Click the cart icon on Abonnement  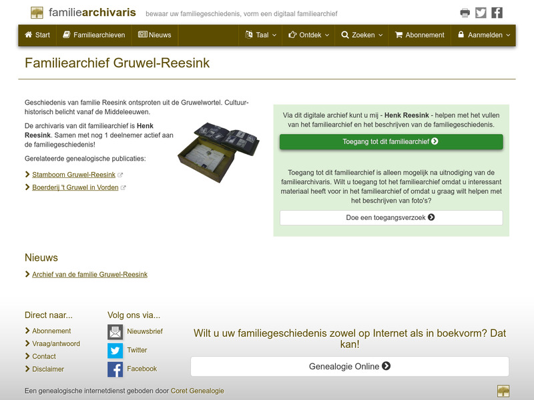tap(398, 36)
